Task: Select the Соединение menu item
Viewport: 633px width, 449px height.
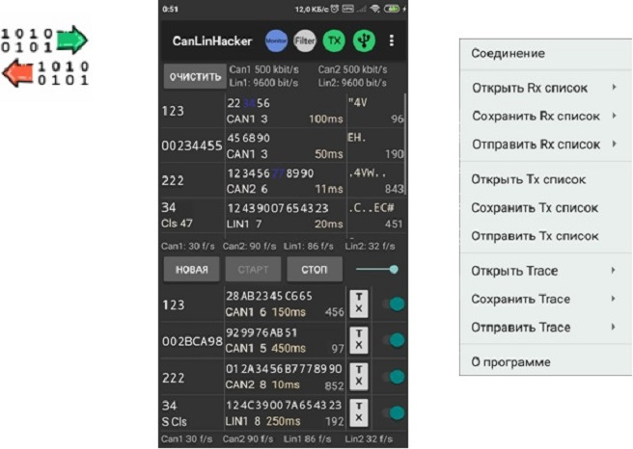Action: [546, 53]
